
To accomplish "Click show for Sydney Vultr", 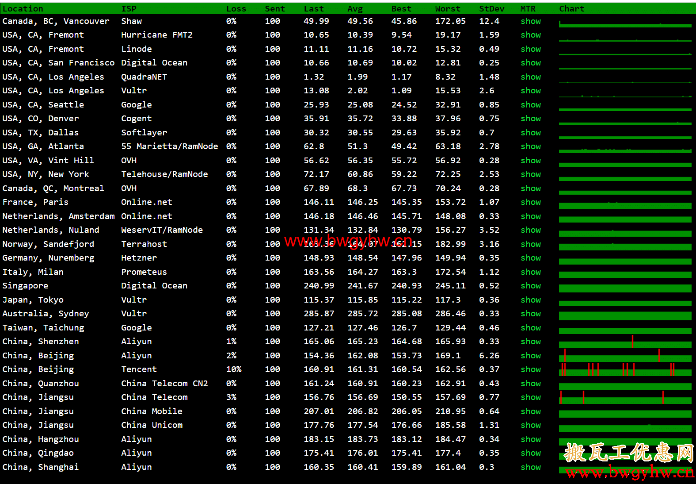I will 531,314.
